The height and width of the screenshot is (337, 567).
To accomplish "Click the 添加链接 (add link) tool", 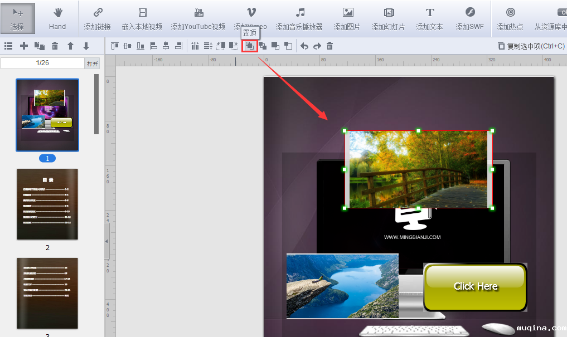I will click(97, 18).
